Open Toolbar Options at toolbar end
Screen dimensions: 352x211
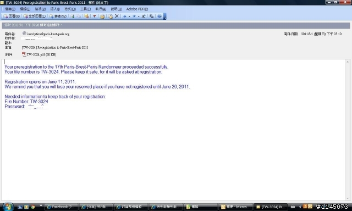165,16
